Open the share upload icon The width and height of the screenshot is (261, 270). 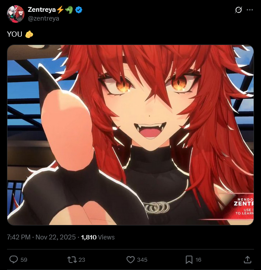247,260
